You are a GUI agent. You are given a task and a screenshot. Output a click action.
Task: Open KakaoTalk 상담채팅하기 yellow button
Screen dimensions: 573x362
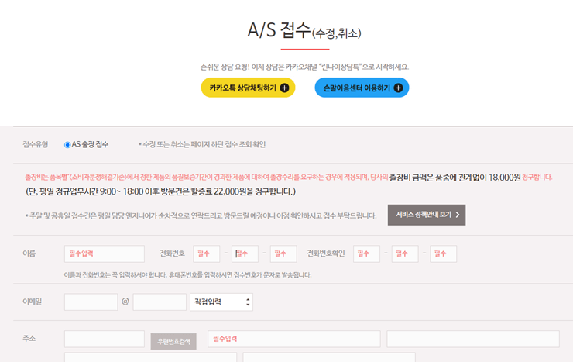coord(248,88)
